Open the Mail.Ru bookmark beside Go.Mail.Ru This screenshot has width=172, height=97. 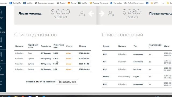(x=28, y=3)
